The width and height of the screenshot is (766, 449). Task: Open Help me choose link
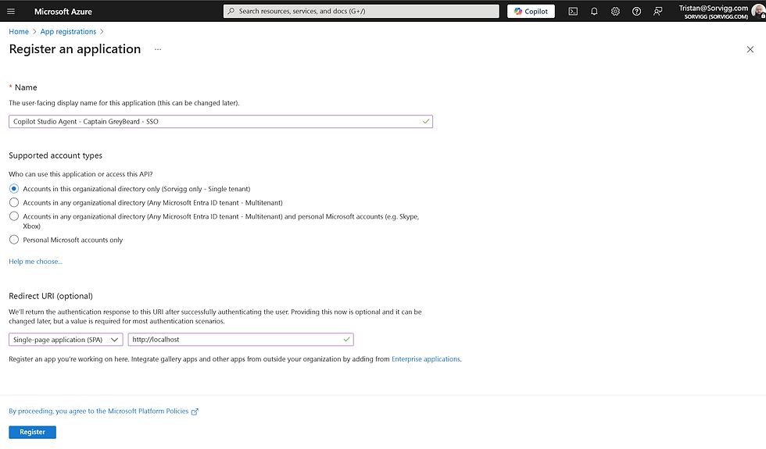pos(36,262)
